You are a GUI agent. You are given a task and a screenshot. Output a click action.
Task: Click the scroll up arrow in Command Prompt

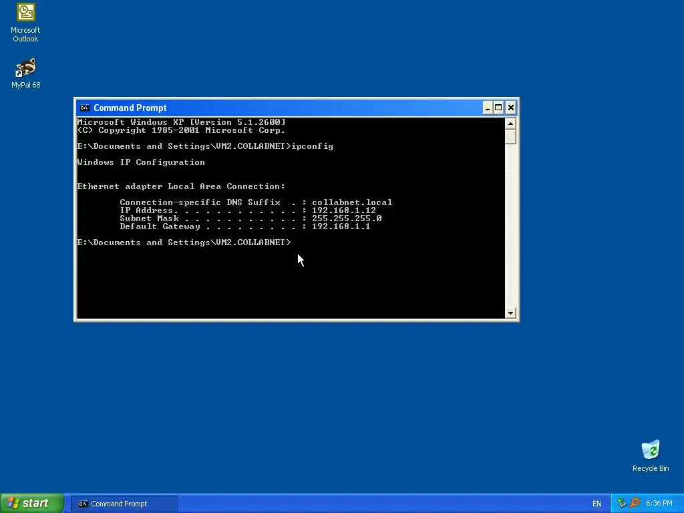click(x=510, y=124)
